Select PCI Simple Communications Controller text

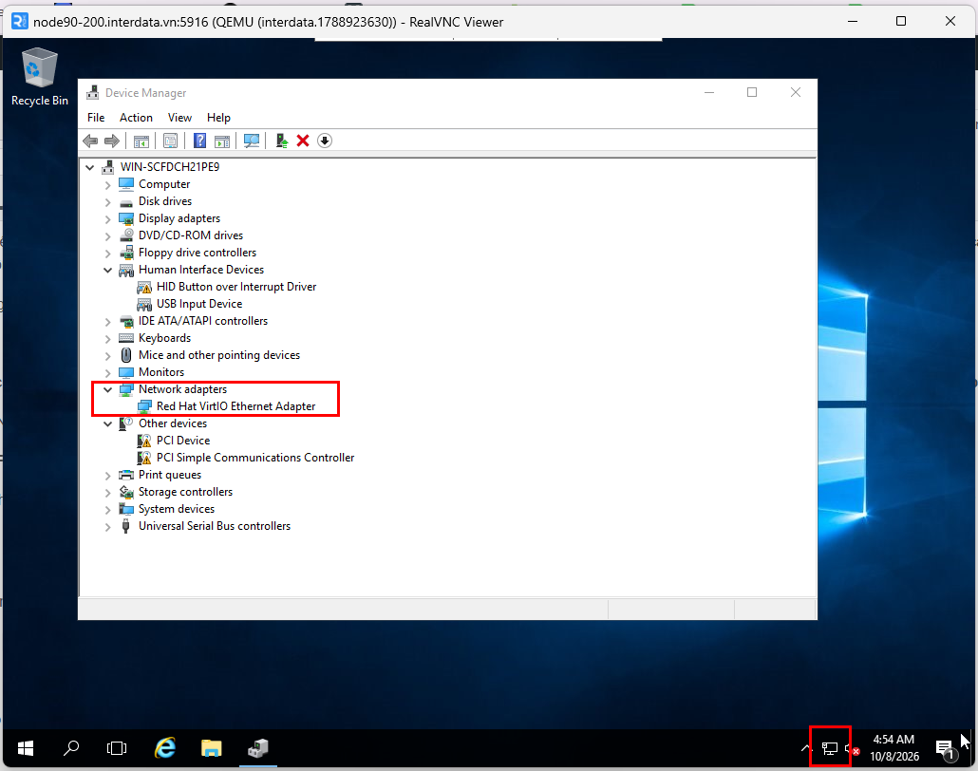click(x=255, y=458)
